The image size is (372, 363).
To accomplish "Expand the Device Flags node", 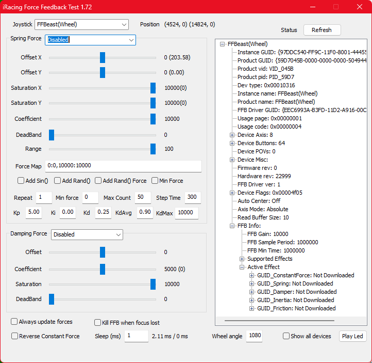I will [x=232, y=193].
